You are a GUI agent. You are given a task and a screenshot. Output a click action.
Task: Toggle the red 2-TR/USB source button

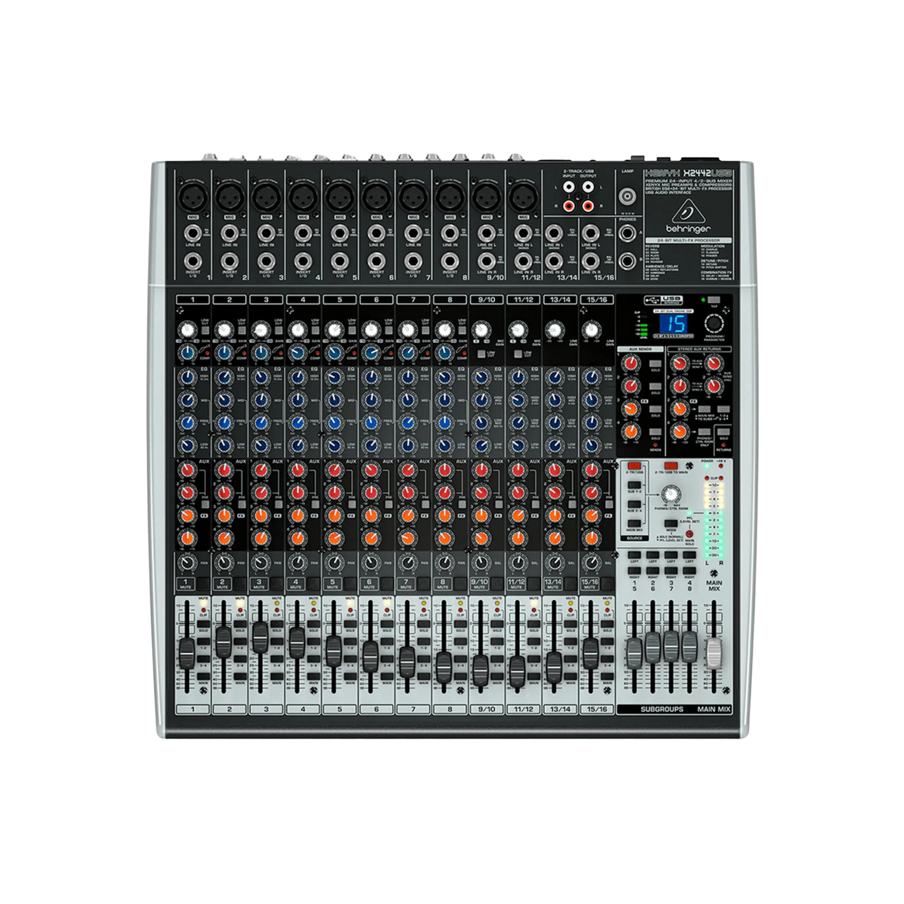635,466
